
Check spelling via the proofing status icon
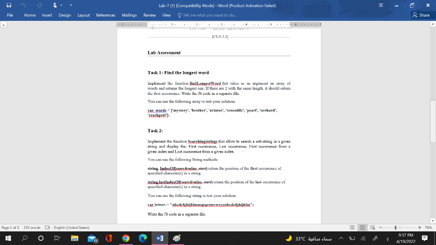[47, 227]
